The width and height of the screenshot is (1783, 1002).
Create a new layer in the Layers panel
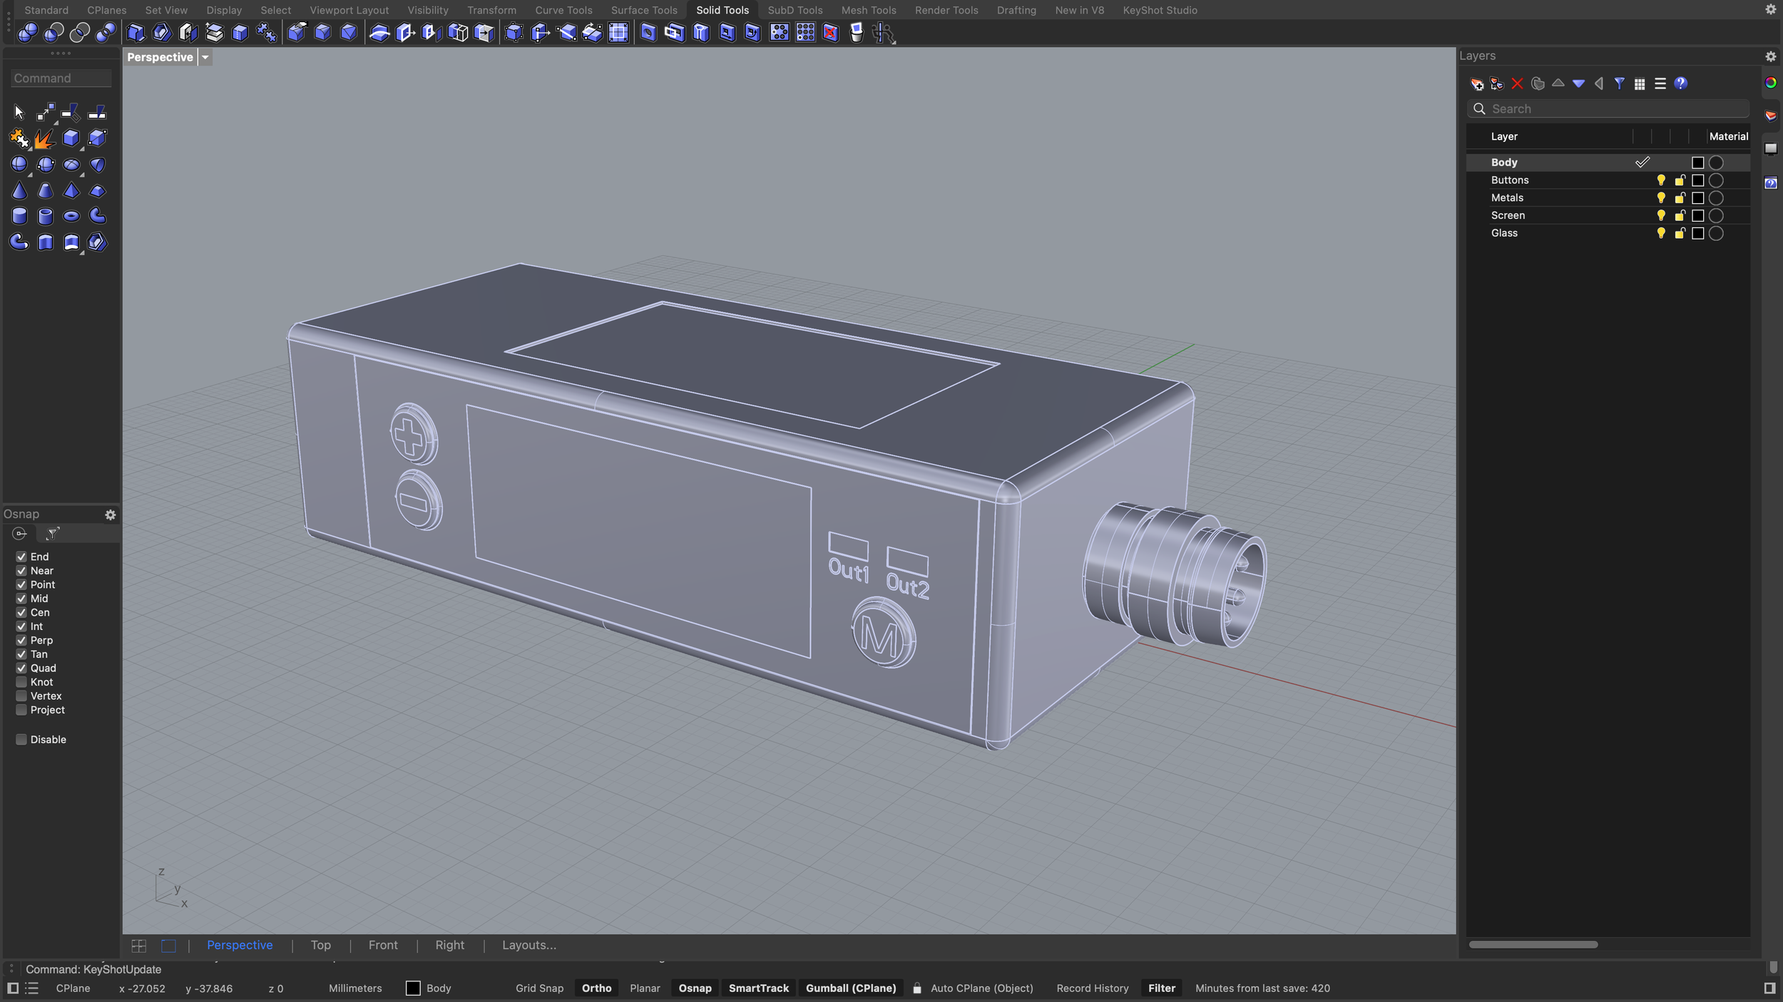[1477, 83]
